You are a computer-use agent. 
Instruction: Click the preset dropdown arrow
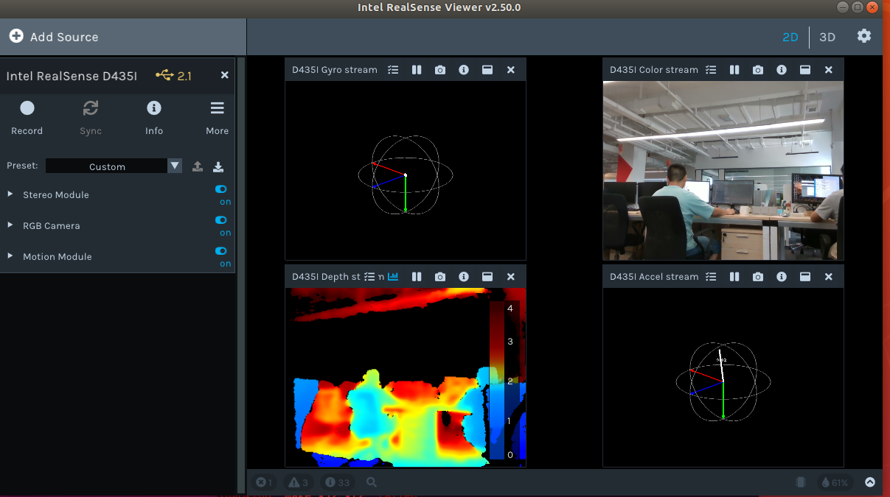(175, 166)
